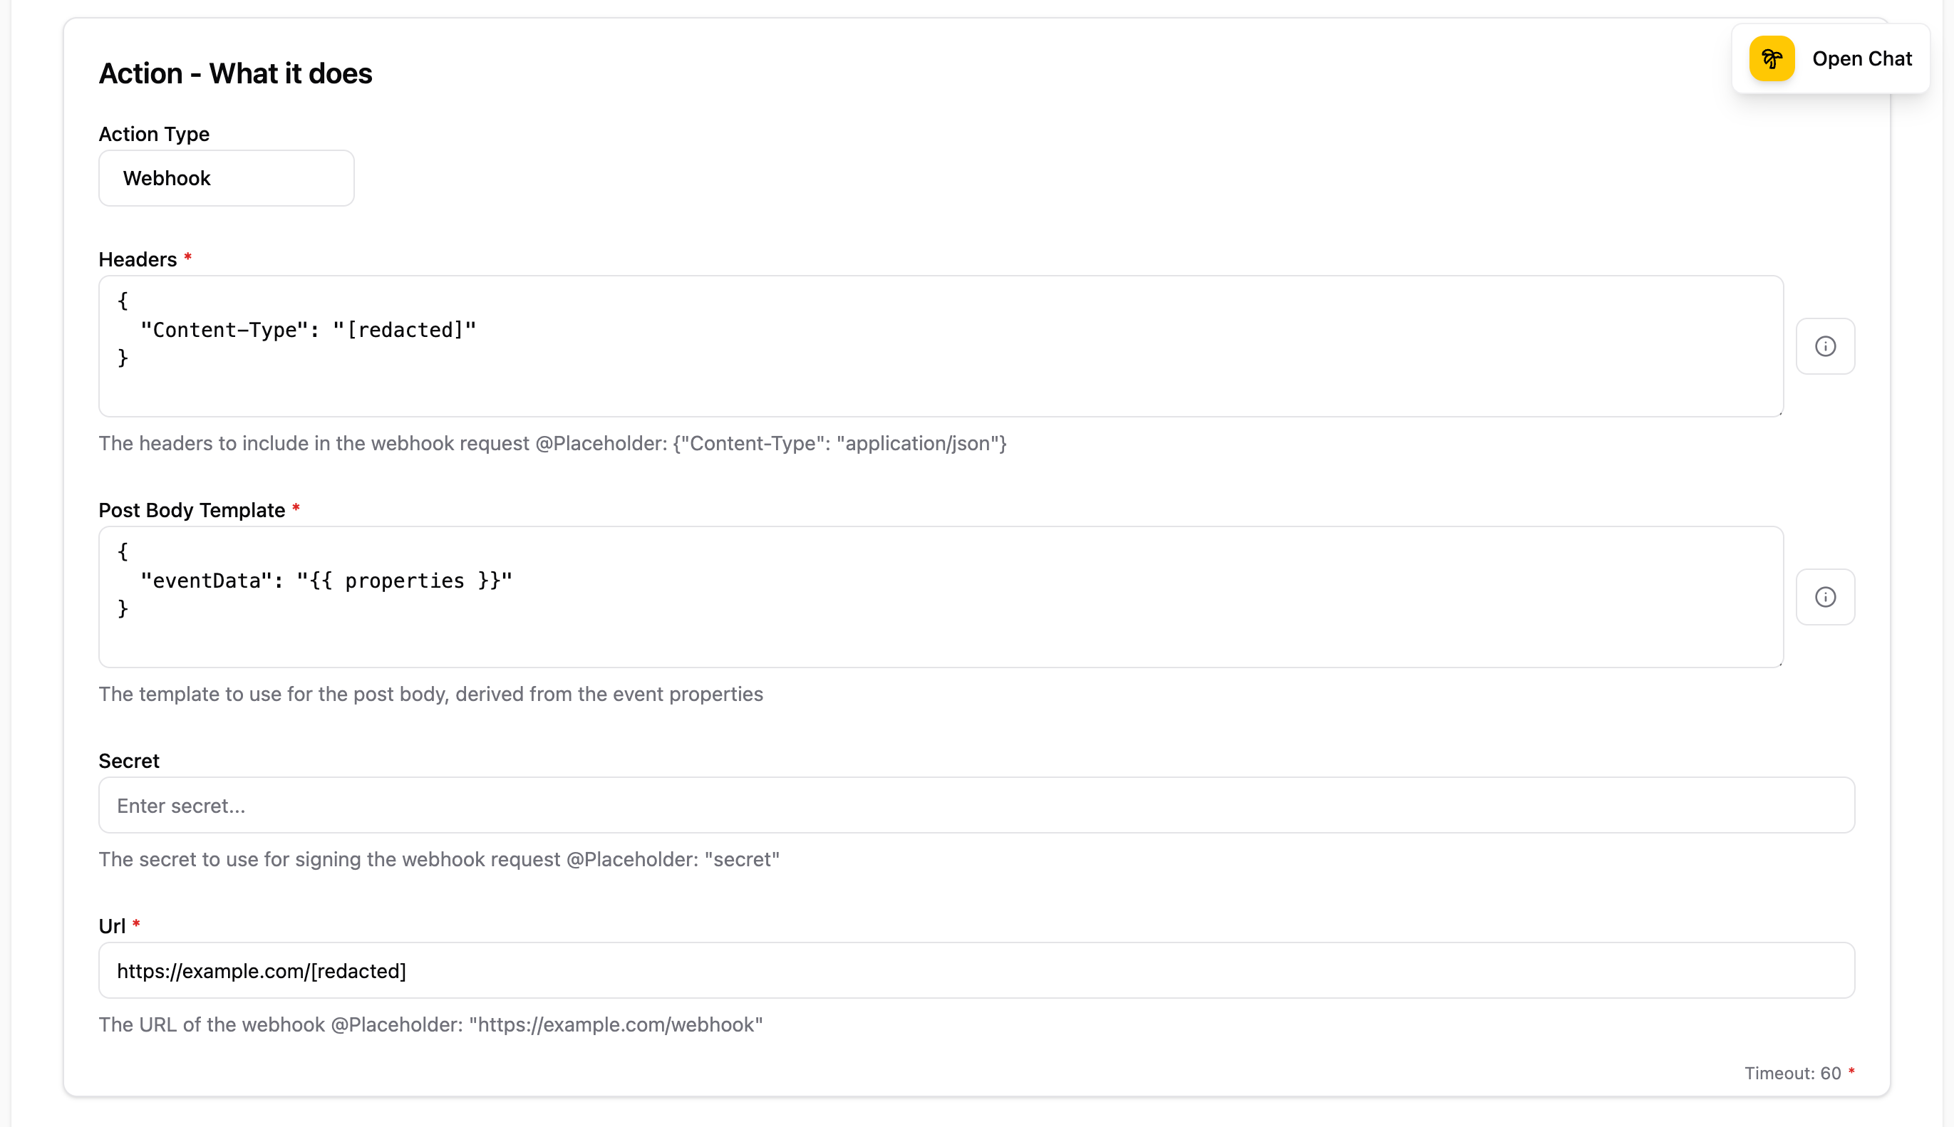
Task: Open the Webhook Action Type selector
Action: 226,178
